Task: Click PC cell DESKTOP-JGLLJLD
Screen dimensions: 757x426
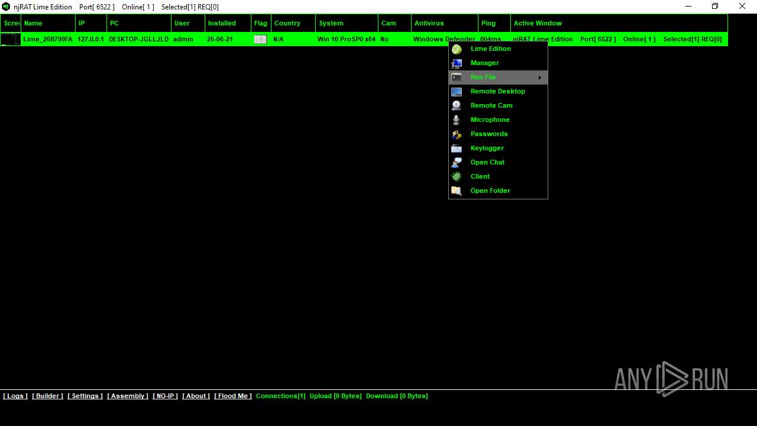Action: [139, 39]
